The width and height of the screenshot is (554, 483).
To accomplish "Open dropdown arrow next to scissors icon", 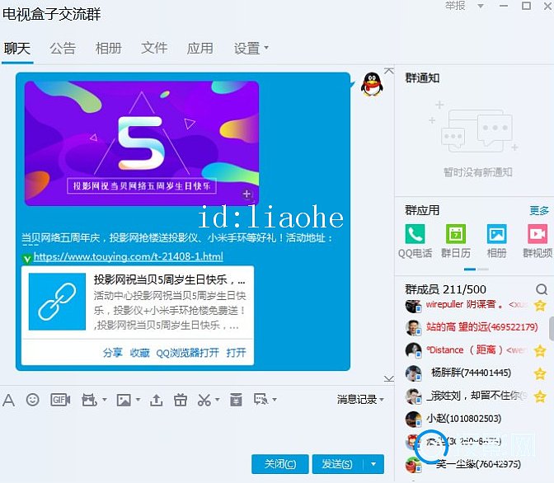I will click(x=218, y=400).
